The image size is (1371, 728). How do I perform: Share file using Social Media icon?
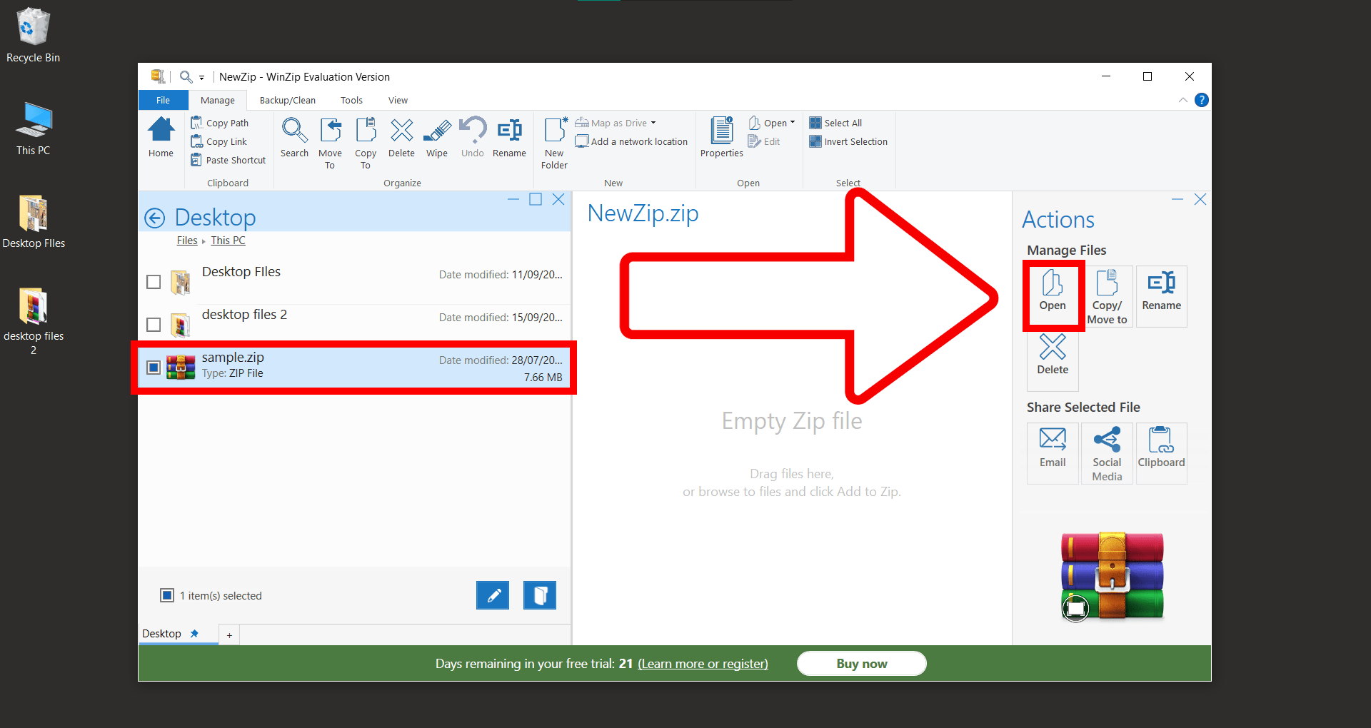coord(1106,453)
